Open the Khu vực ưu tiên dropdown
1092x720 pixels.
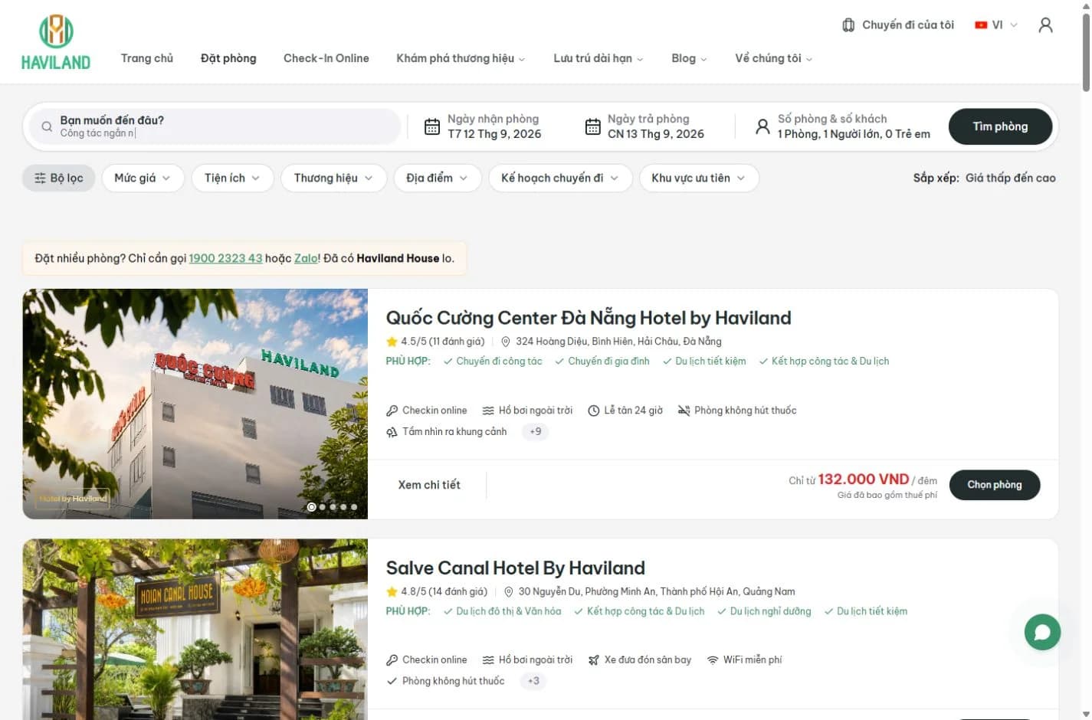click(699, 178)
